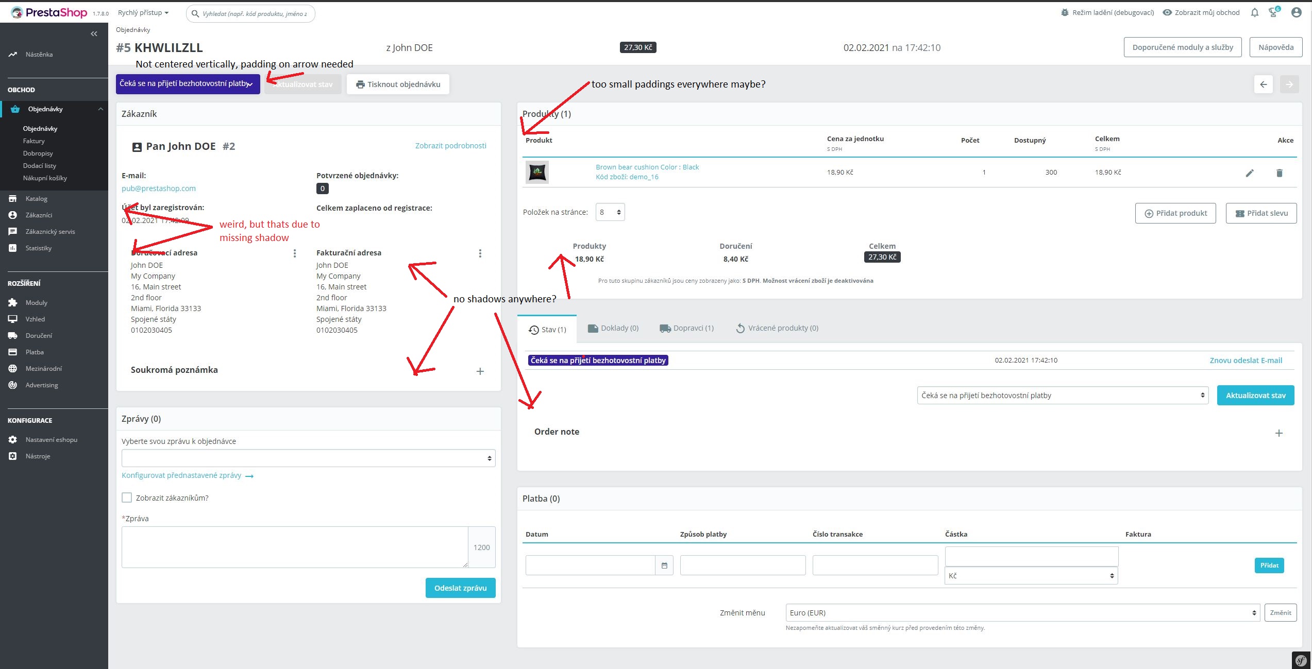Image resolution: width=1312 pixels, height=669 pixels.
Task: Expand the Rychlý přístup dropdown
Action: tap(143, 12)
